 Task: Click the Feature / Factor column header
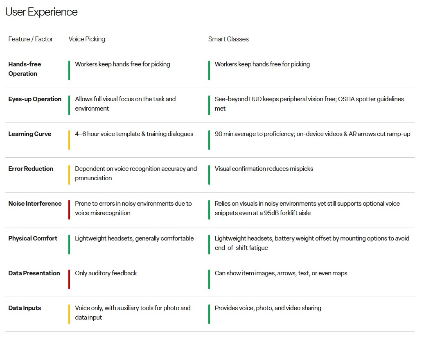coord(31,39)
